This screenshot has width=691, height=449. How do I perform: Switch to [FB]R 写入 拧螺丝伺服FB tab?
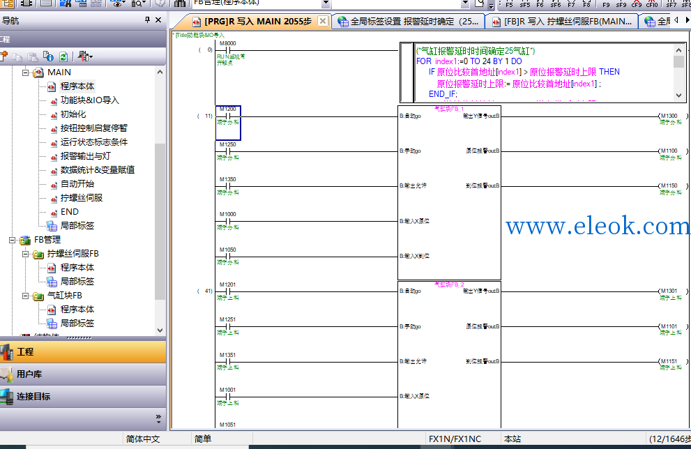(x=562, y=21)
